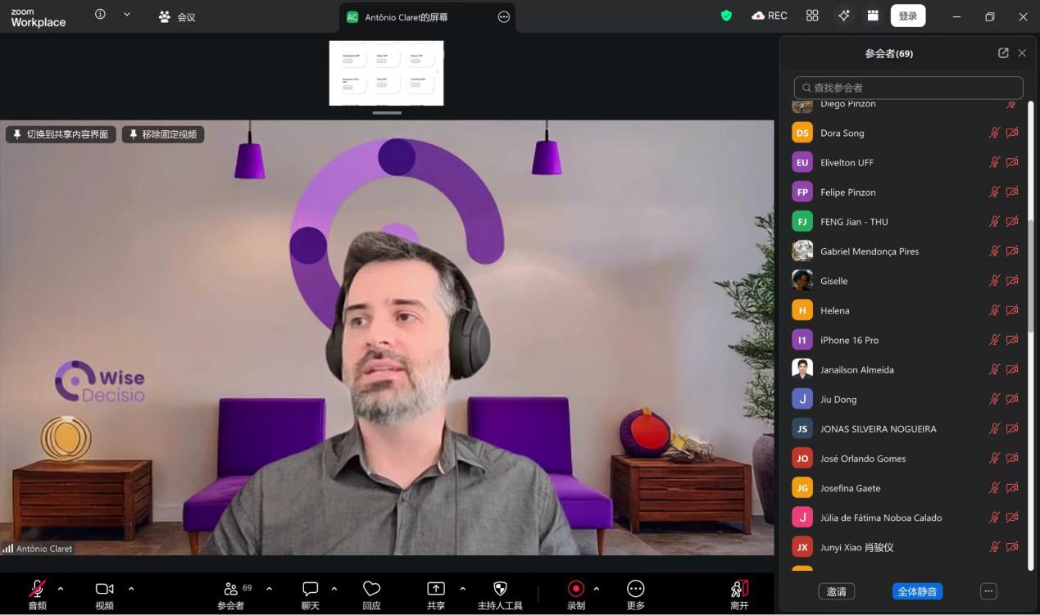This screenshot has width=1040, height=615.
Task: Click the meeting info circle icon
Action: 101,15
